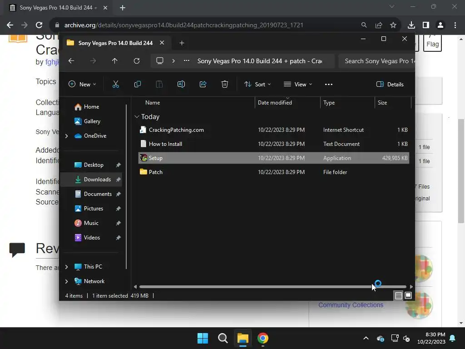Viewport: 465px width, 349px height.
Task: Expand Network tree node
Action: click(66, 281)
